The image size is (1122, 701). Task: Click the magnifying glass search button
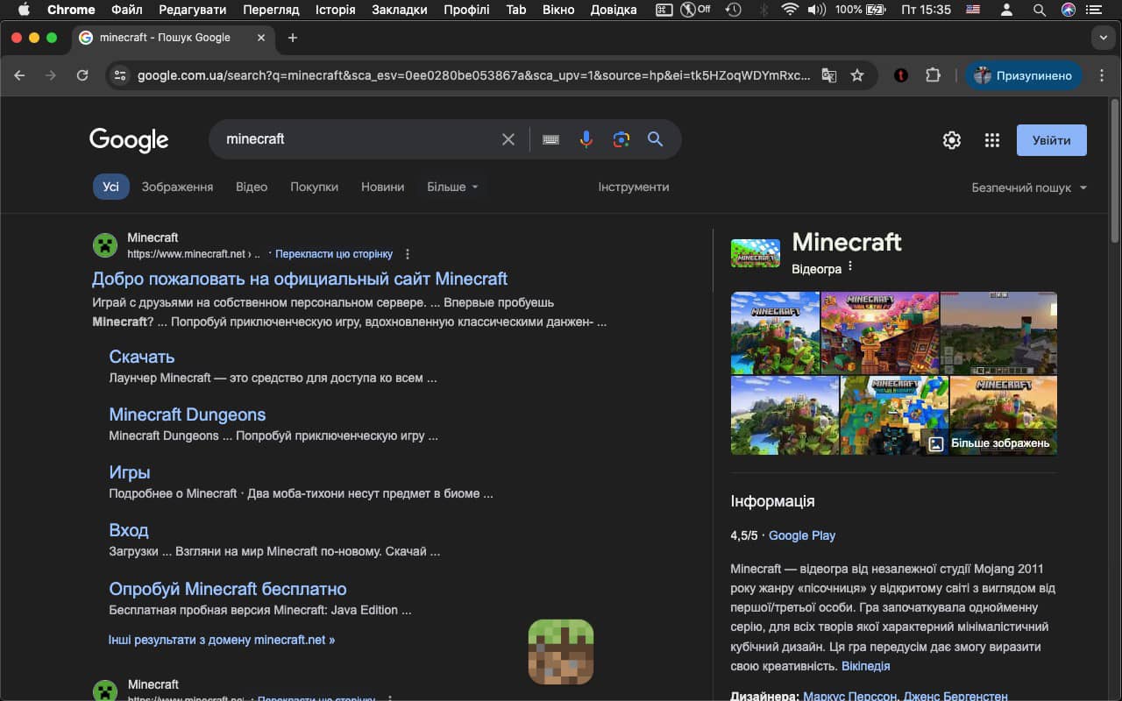tap(655, 139)
